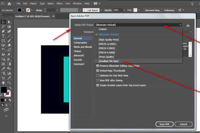This screenshot has width=200, height=133.
Task: Select the Column Graph tool
Action: coord(9,73)
